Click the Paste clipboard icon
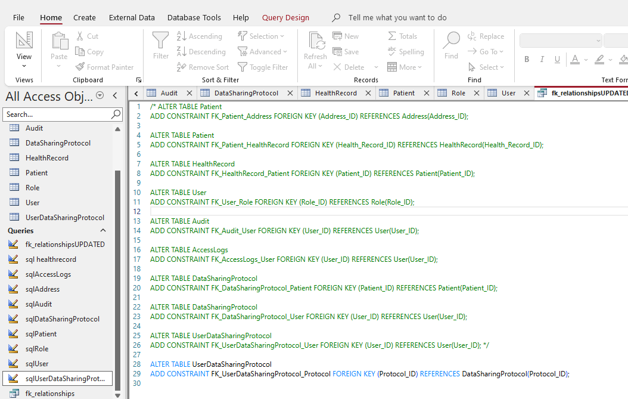The width and height of the screenshot is (628, 399). (x=59, y=41)
